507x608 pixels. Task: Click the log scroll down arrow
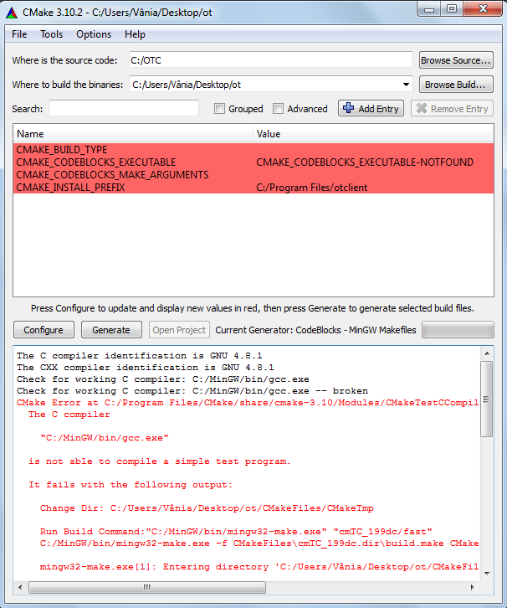tap(487, 573)
